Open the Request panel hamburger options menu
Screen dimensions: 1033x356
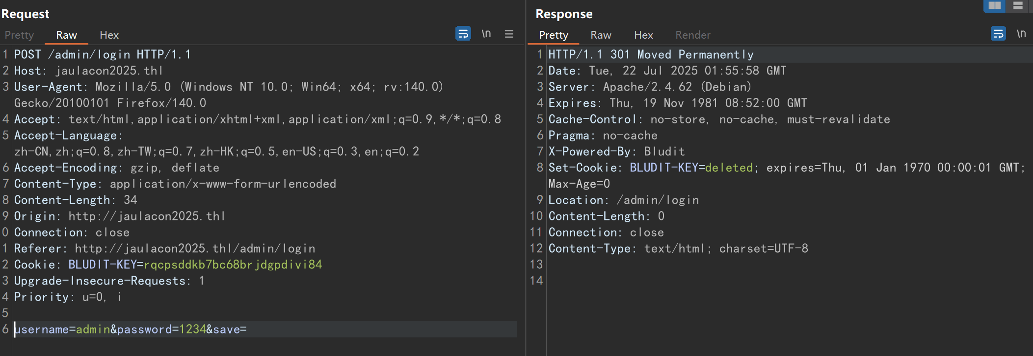[x=509, y=34]
